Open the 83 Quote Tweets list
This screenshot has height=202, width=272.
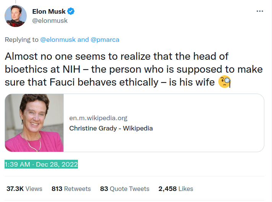(x=125, y=189)
